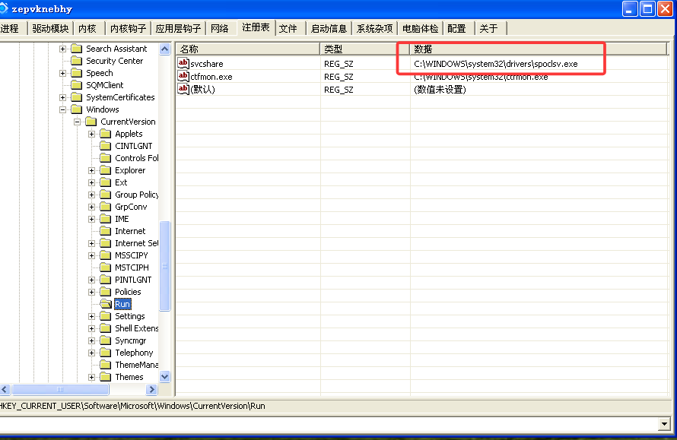
Task: Click the Security Center folder icon
Action: pyautogui.click(x=76, y=61)
